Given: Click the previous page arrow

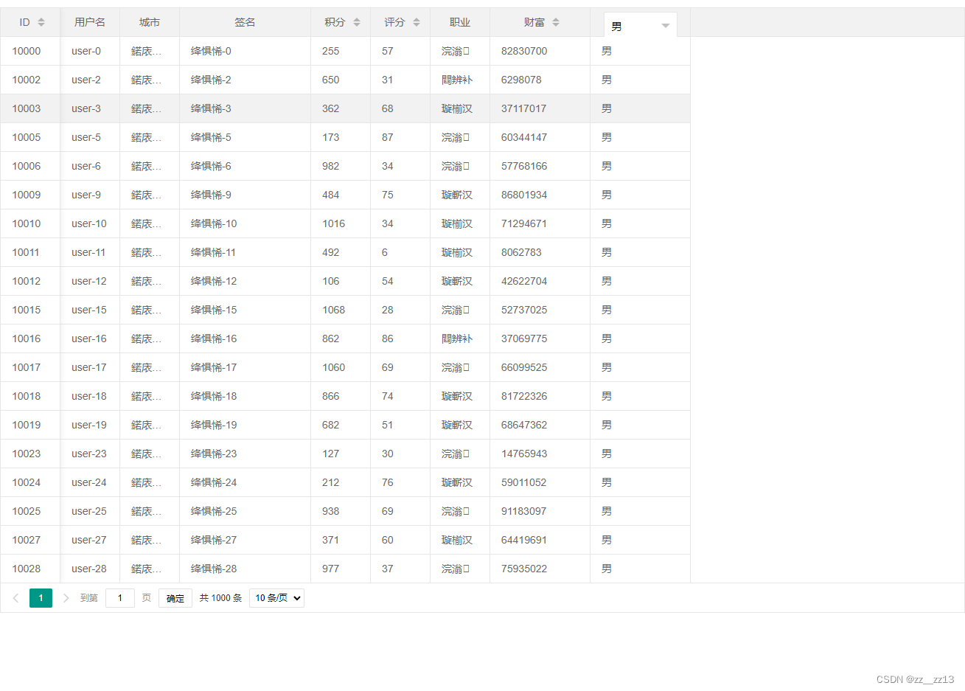Looking at the screenshot, I should click(x=16, y=598).
